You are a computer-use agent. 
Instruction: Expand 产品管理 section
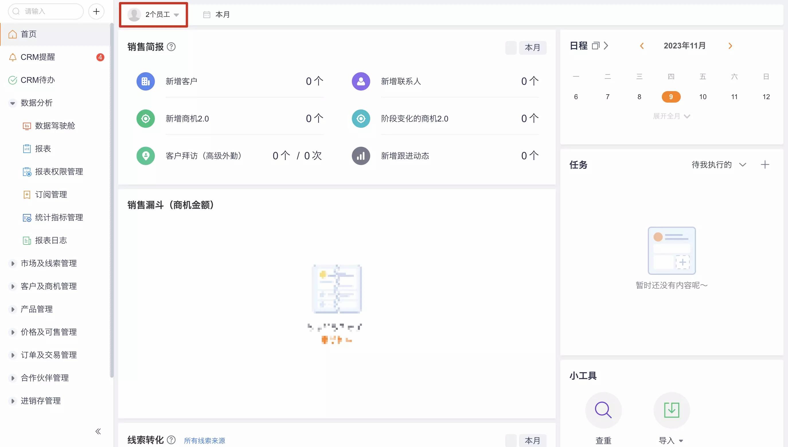pos(13,309)
